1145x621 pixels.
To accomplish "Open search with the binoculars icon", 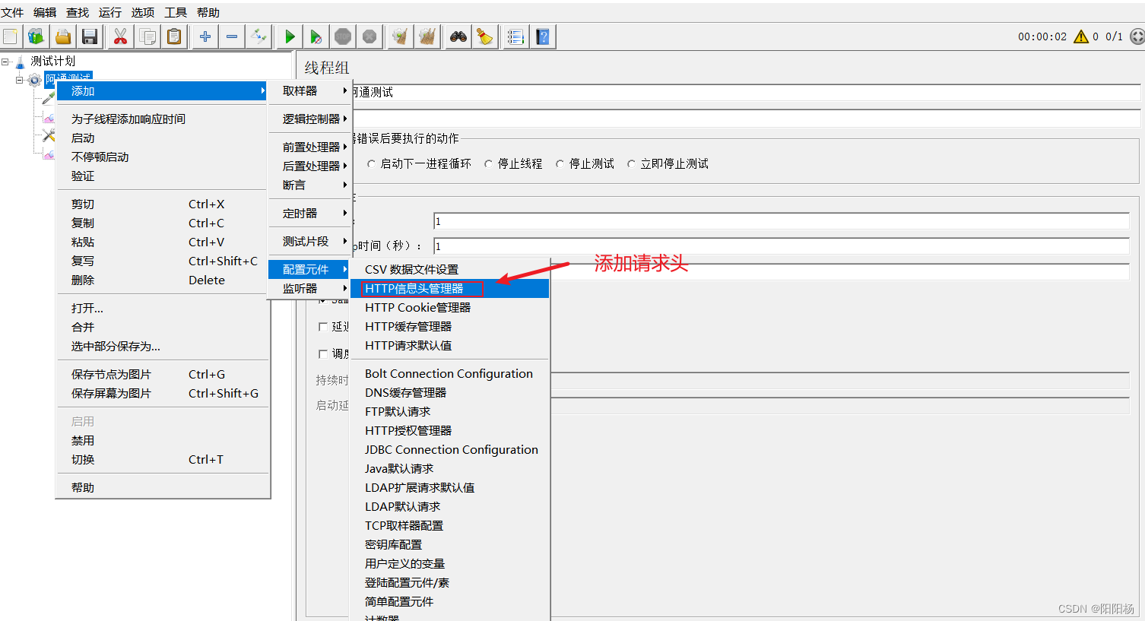I will (x=458, y=36).
